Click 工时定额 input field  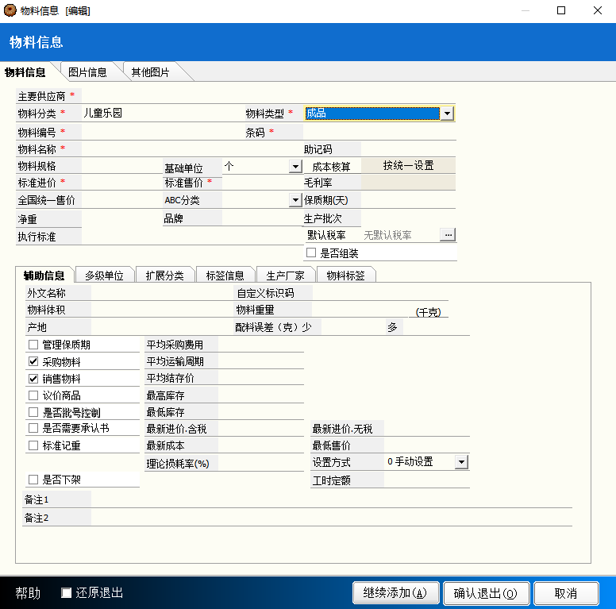click(x=426, y=480)
